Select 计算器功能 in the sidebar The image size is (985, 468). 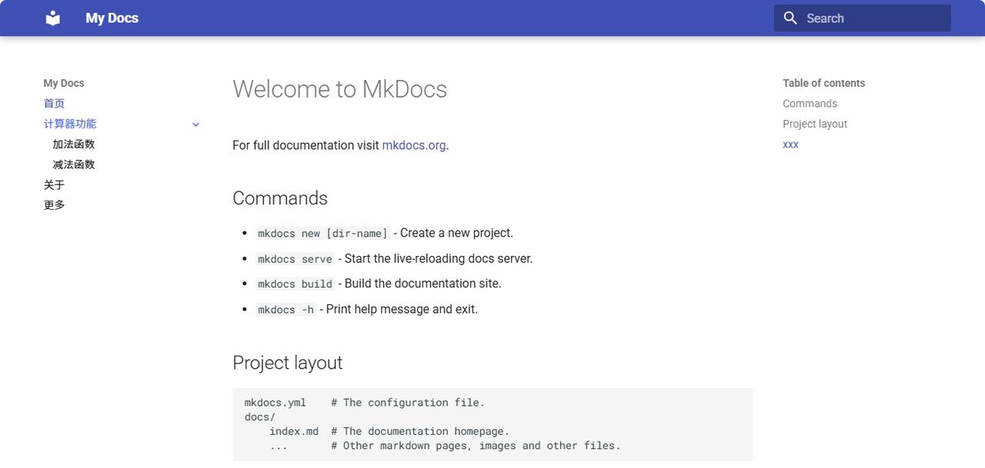point(70,124)
